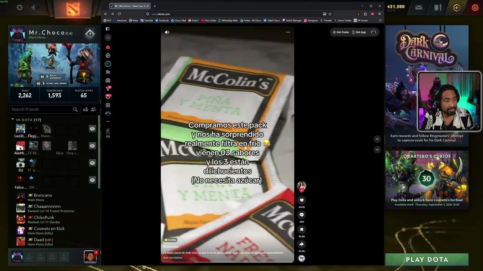The height and width of the screenshot is (271, 483).
Task: Click the PLAY DOTA button
Action: pyautogui.click(x=427, y=259)
